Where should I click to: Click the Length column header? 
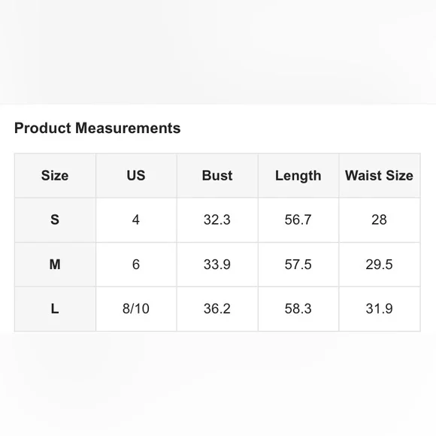(x=298, y=176)
